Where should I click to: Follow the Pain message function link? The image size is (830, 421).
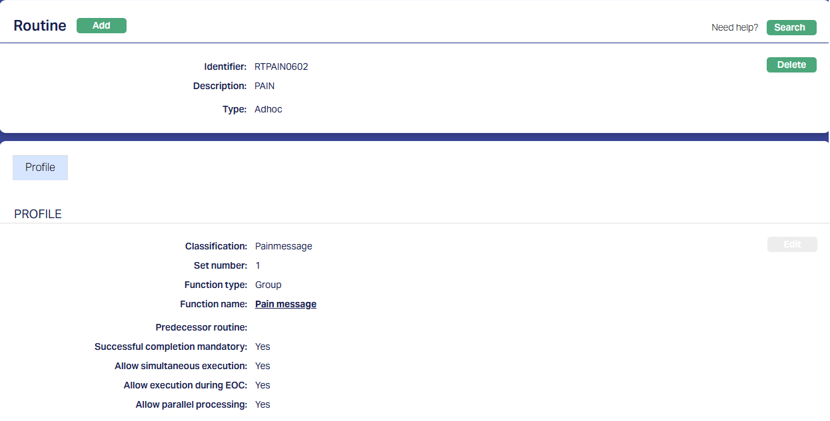(x=285, y=304)
